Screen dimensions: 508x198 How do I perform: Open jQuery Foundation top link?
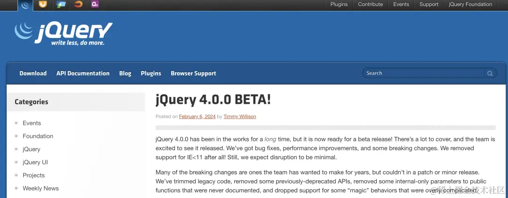pyautogui.click(x=470, y=4)
